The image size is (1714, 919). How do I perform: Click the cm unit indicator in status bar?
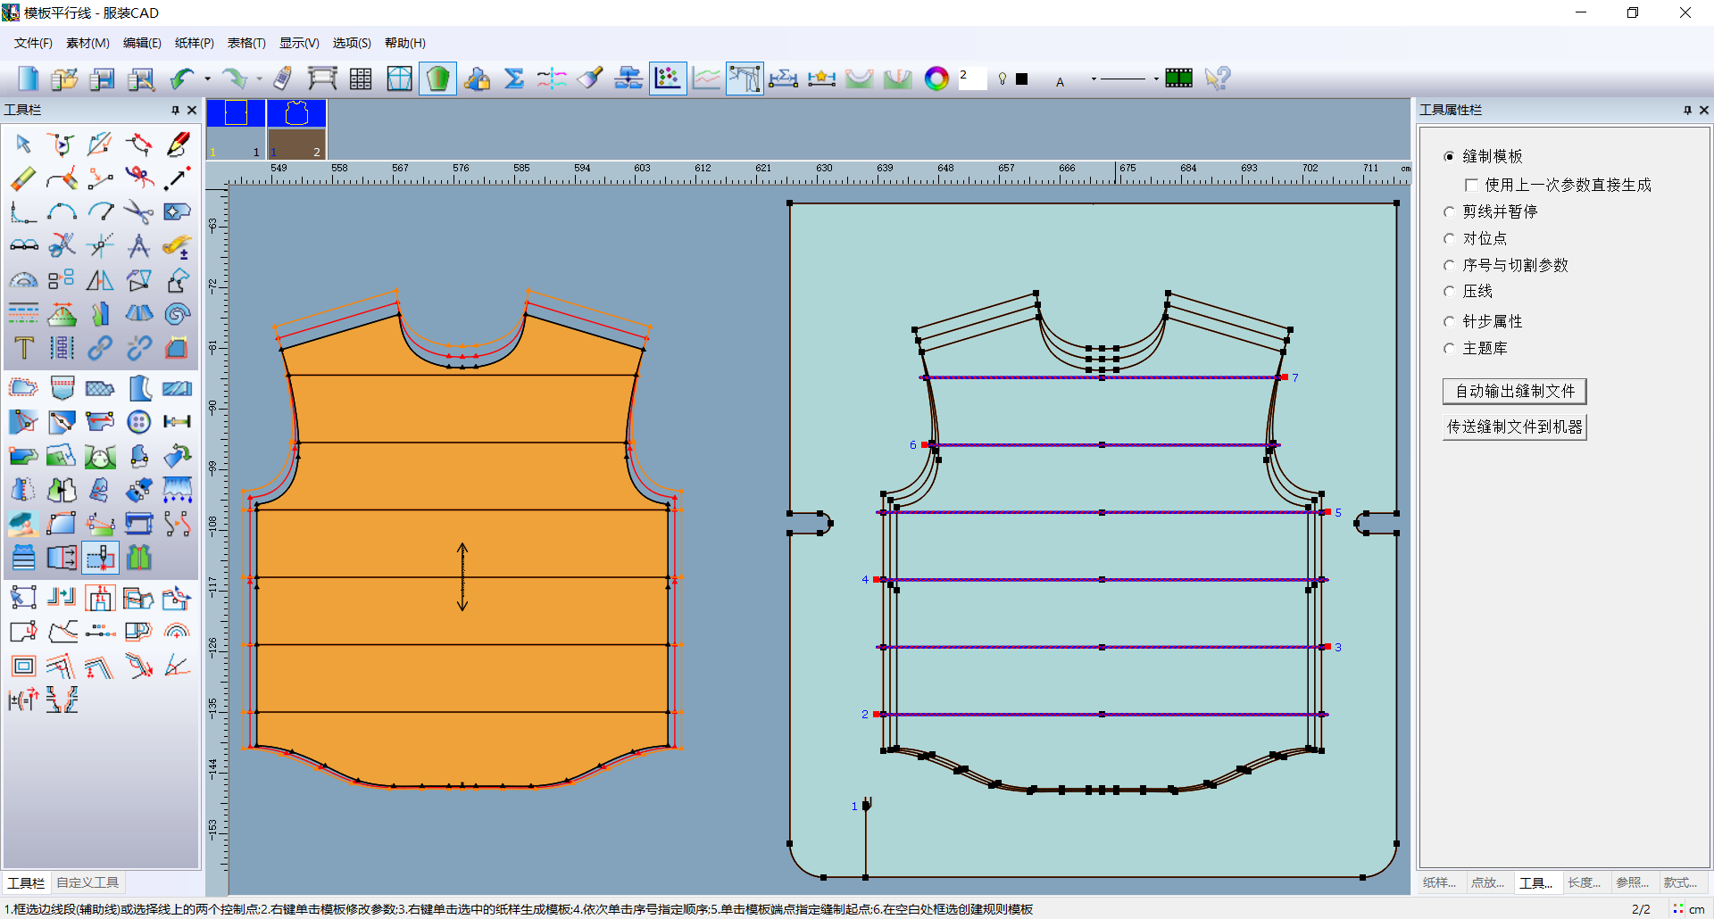[x=1696, y=909]
